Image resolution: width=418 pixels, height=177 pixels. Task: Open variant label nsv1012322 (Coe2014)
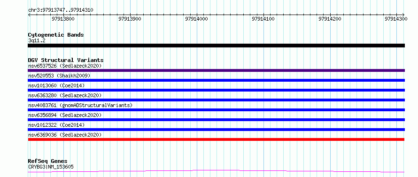tap(56, 125)
